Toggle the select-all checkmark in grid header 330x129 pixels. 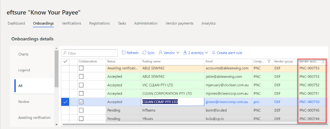(65, 61)
